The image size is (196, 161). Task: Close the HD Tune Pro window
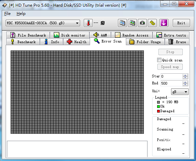186,4
